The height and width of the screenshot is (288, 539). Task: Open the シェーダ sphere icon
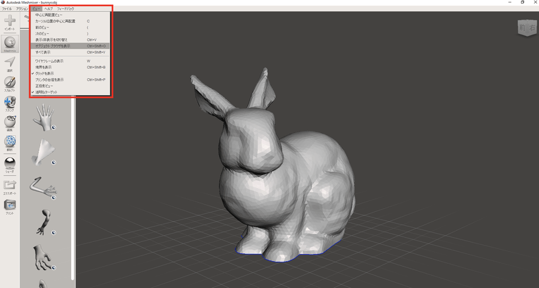(10, 164)
